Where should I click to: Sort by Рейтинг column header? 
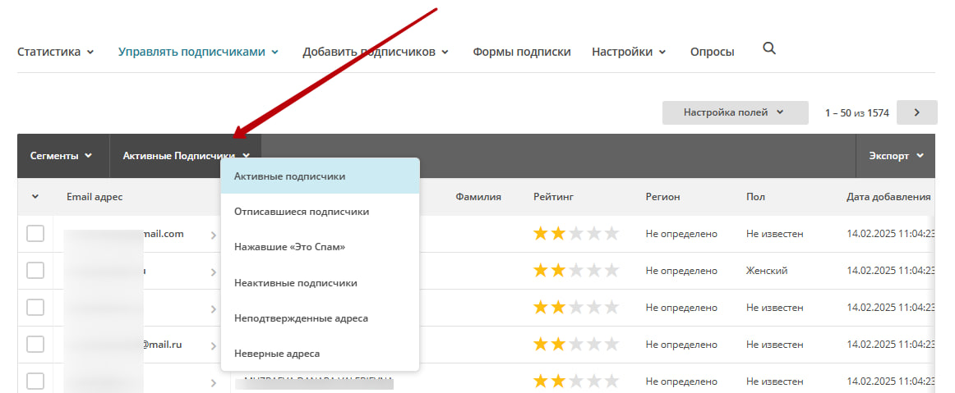pyautogui.click(x=552, y=197)
